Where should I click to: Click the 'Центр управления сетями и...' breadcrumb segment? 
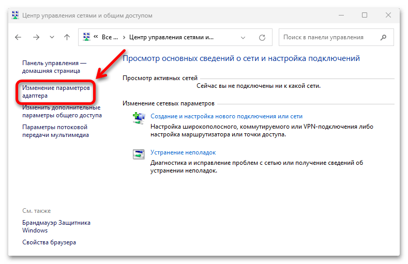click(x=171, y=37)
